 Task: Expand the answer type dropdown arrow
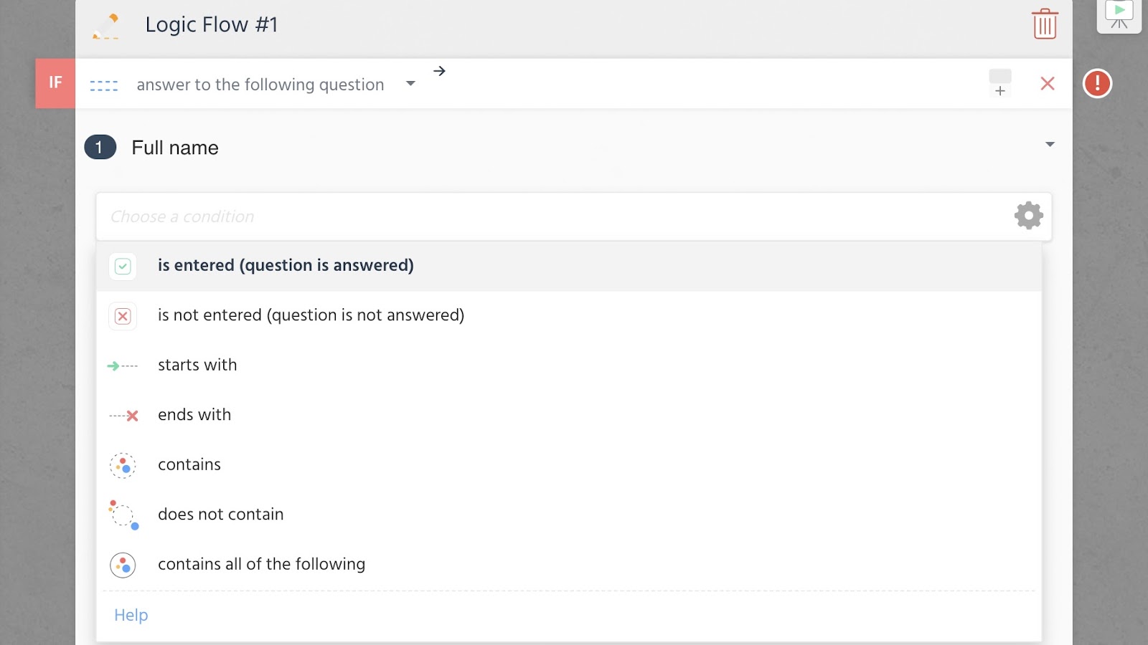point(410,84)
